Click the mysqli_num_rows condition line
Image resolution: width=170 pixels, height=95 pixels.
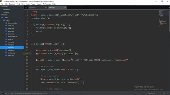58,70
